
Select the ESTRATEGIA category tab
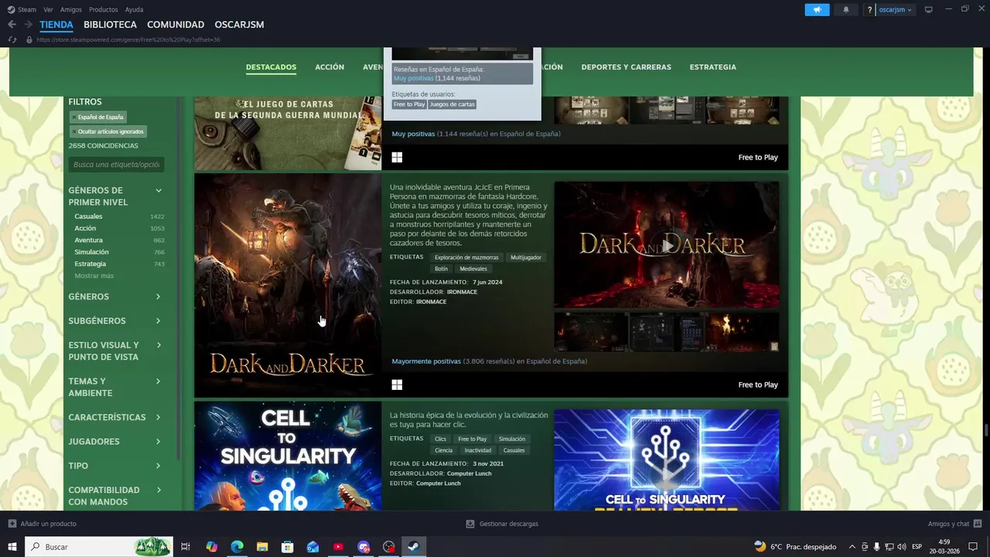click(712, 67)
